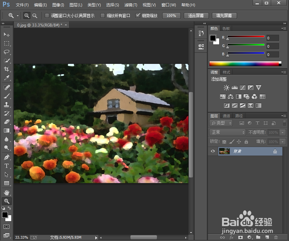Select the Pen tool
The image size is (289, 241).
coord(7,157)
